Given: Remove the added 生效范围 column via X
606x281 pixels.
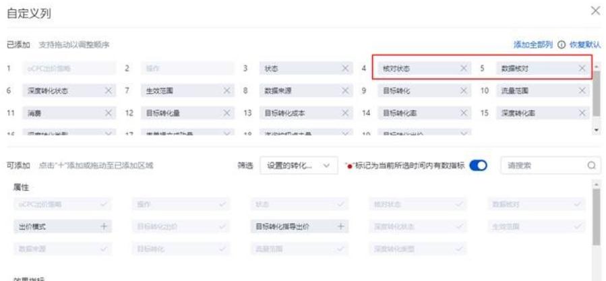Looking at the screenshot, I should 227,91.
